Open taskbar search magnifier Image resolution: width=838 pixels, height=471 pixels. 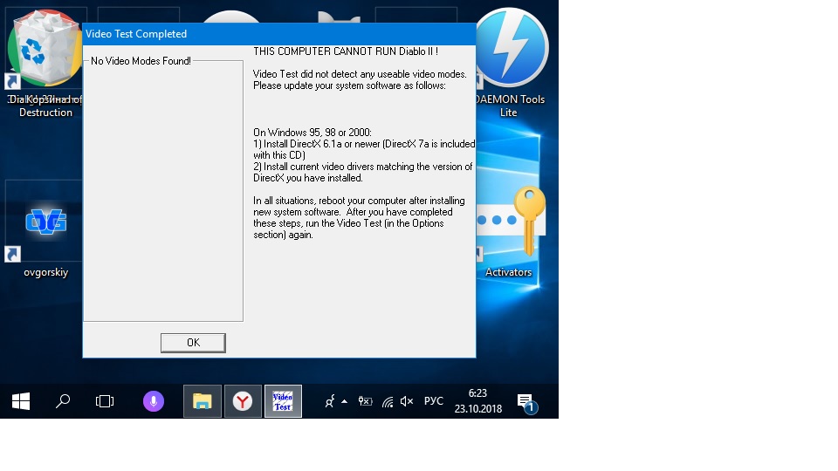click(63, 401)
